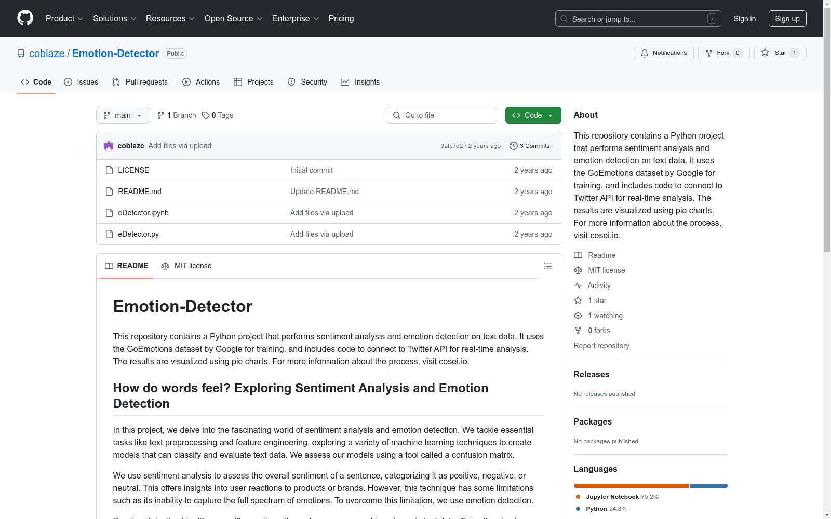Click the coblaze avatar image
The image size is (831, 519).
tap(109, 146)
